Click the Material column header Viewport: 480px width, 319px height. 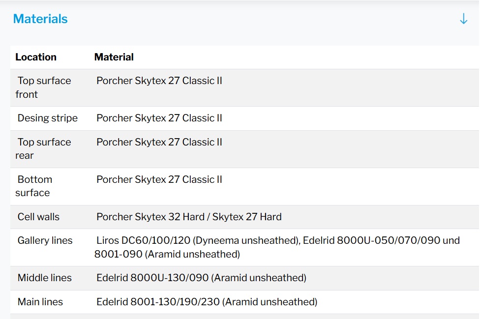click(x=114, y=57)
